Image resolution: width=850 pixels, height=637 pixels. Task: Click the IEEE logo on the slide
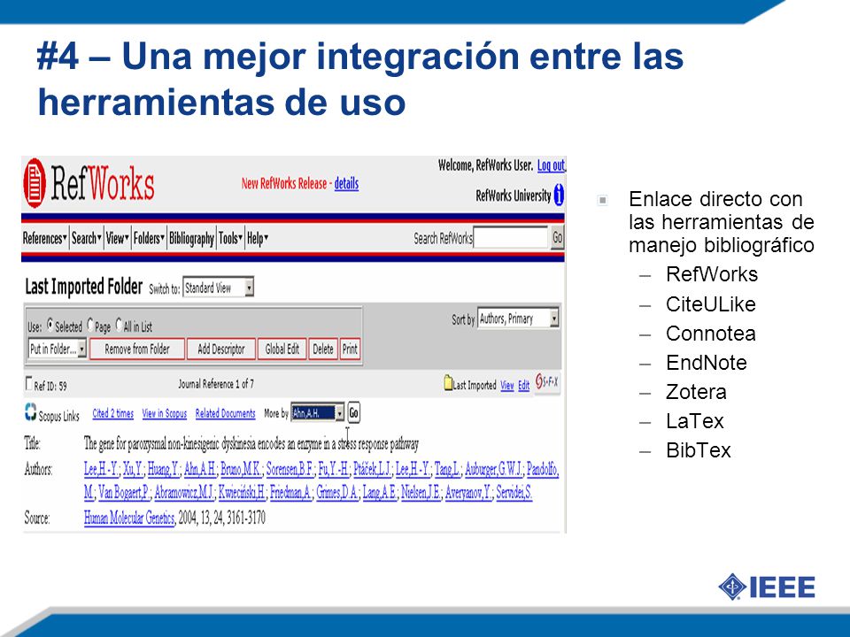tap(767, 587)
